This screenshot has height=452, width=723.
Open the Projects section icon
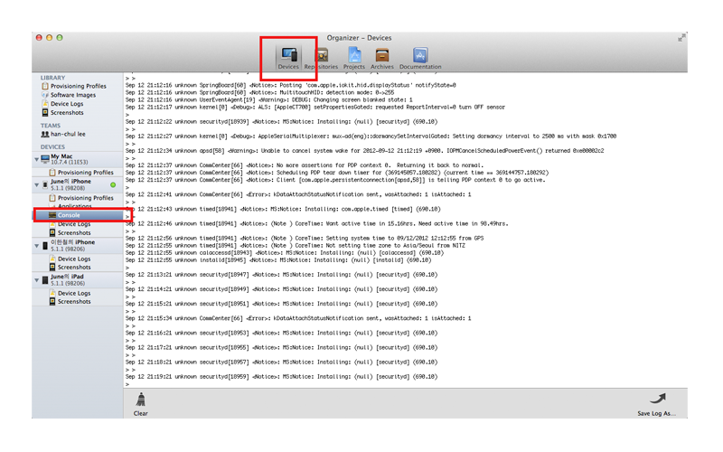[354, 56]
